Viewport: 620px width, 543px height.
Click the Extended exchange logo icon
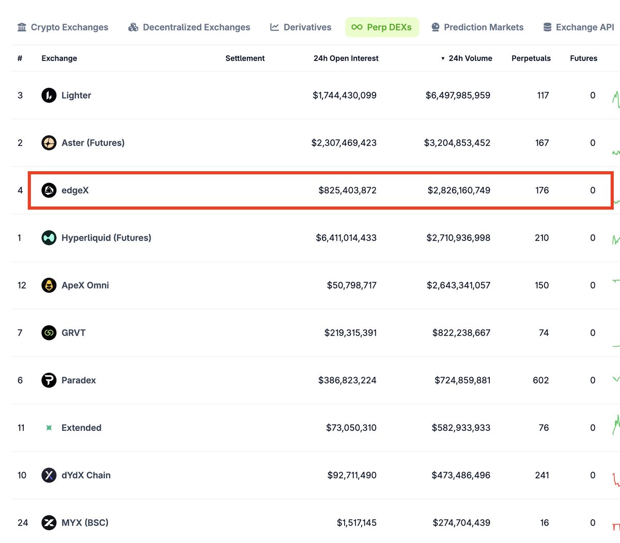point(49,428)
